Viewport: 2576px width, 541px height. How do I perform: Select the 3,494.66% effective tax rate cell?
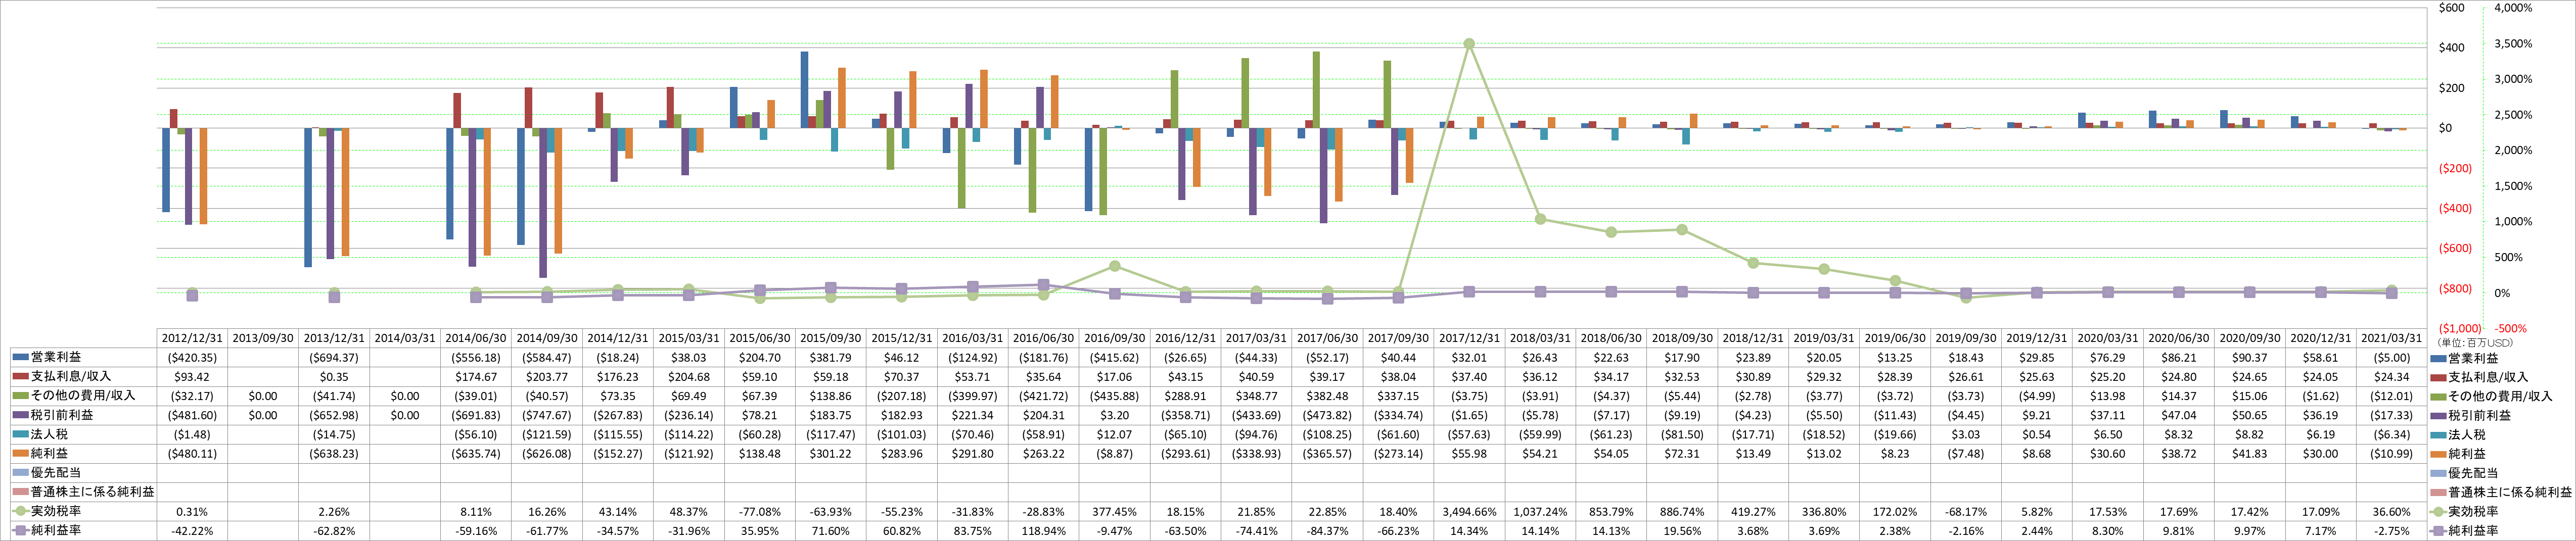1469,511
